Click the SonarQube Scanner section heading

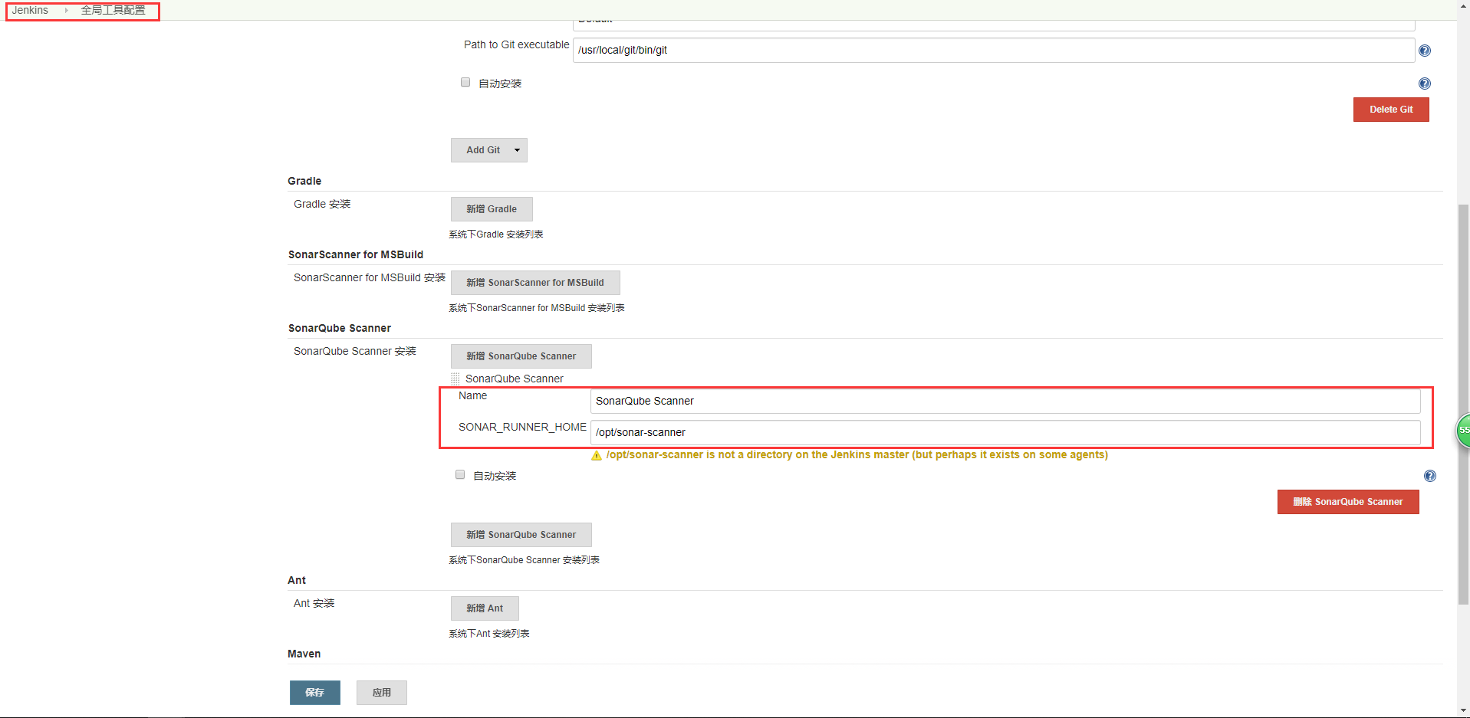coord(340,328)
